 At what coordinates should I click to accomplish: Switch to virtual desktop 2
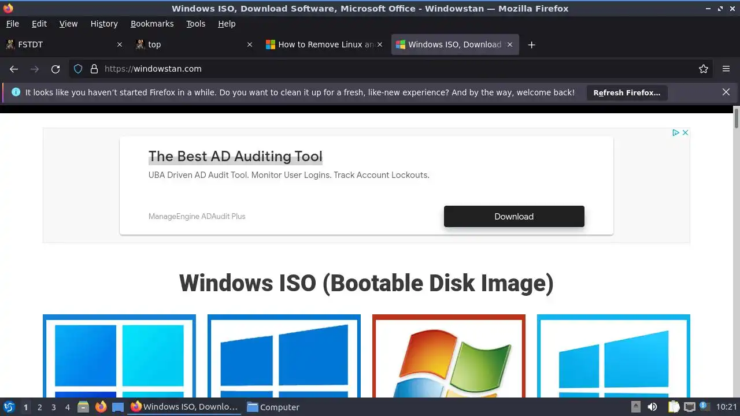(39, 407)
